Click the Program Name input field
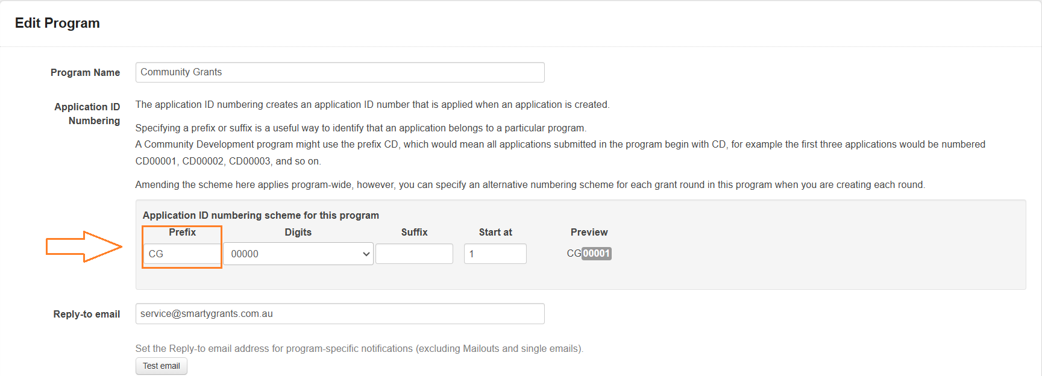 pyautogui.click(x=339, y=72)
